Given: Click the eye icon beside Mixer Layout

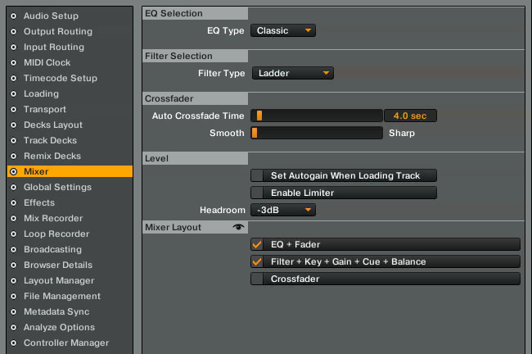Looking at the screenshot, I should tap(238, 227).
